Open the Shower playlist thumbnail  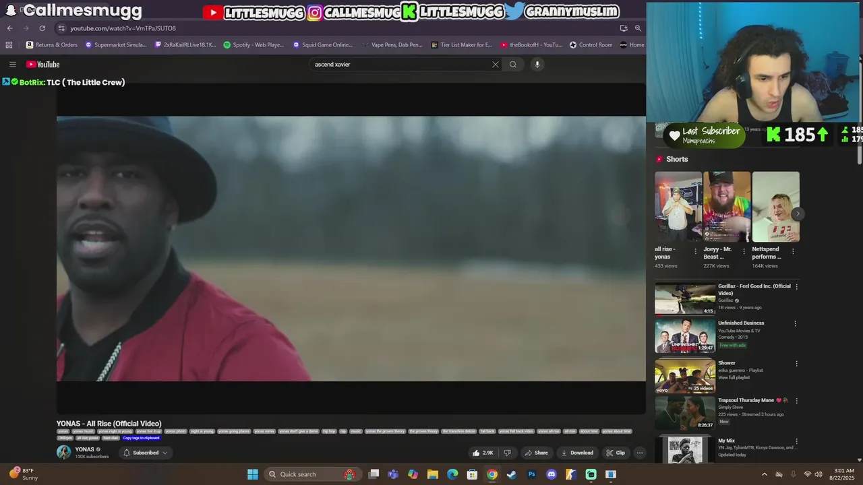685,376
